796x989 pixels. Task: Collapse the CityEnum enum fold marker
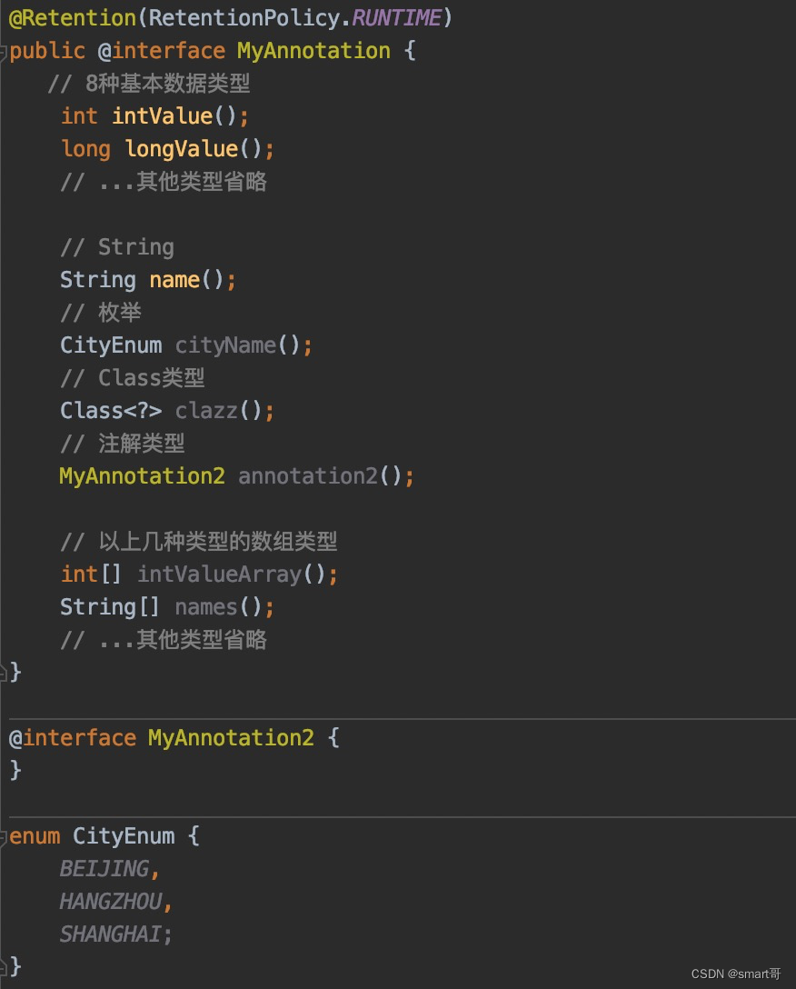3,837
